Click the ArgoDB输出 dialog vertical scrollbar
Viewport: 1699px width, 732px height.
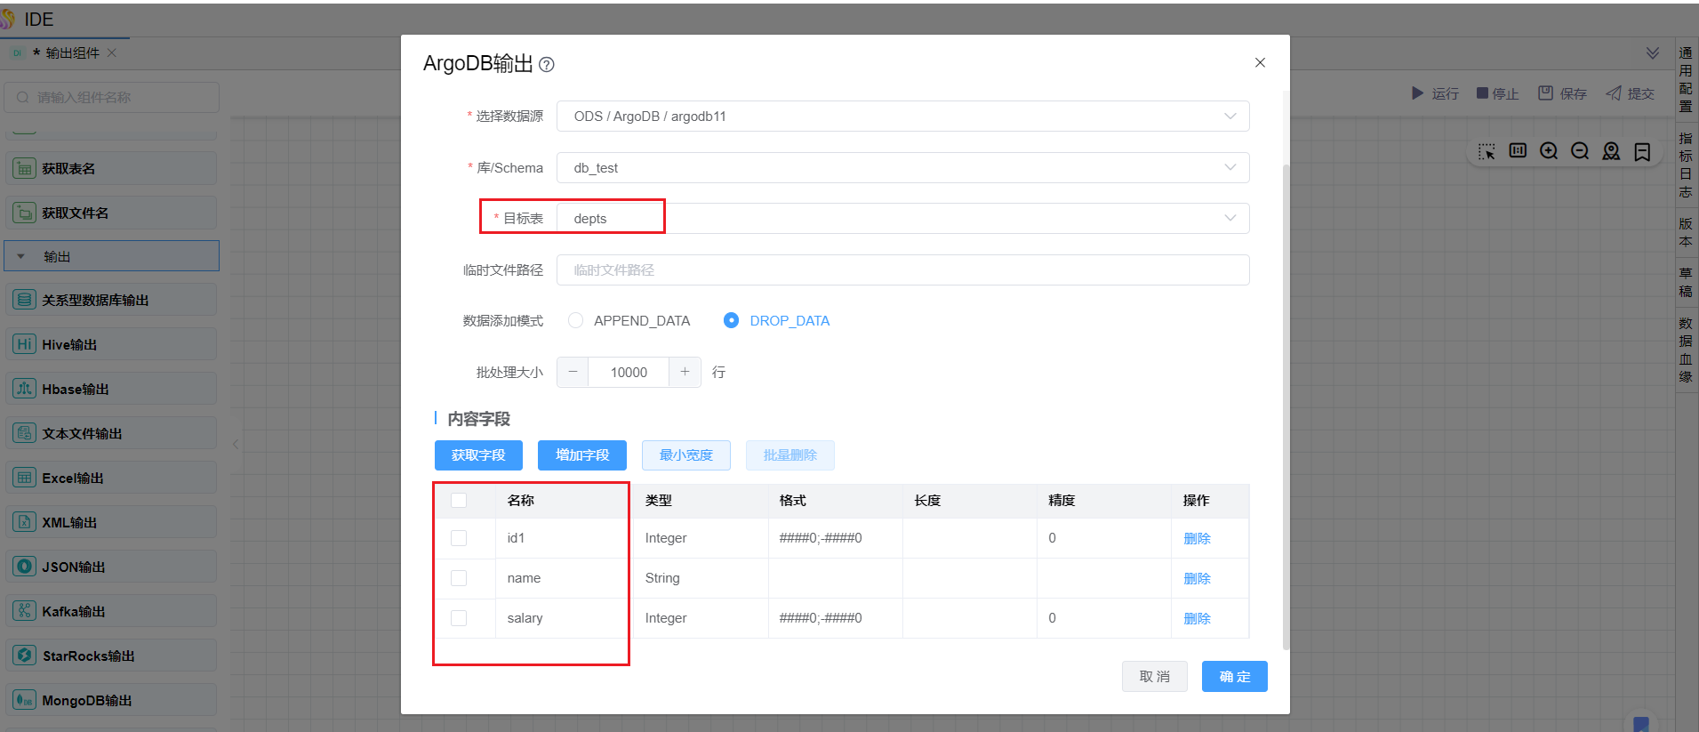pos(1286,407)
